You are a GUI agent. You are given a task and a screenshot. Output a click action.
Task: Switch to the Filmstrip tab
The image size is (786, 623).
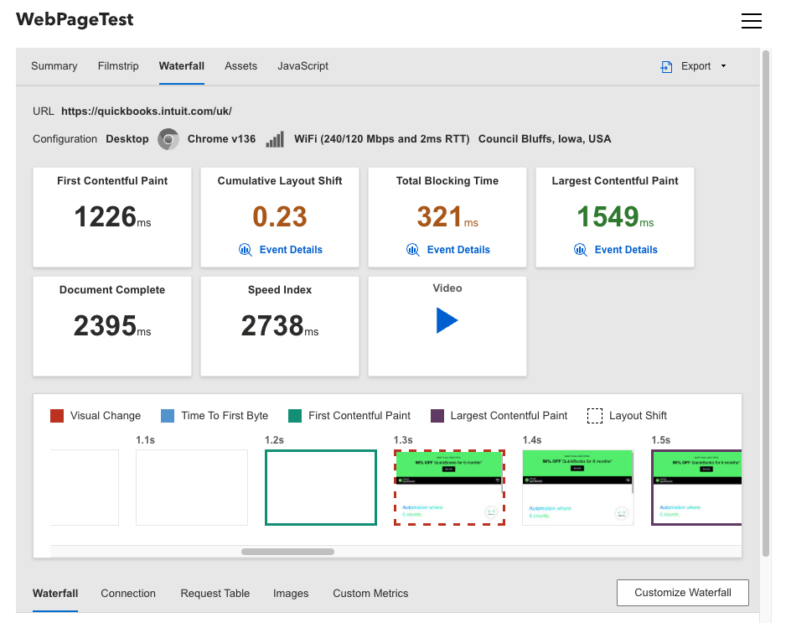[117, 65]
